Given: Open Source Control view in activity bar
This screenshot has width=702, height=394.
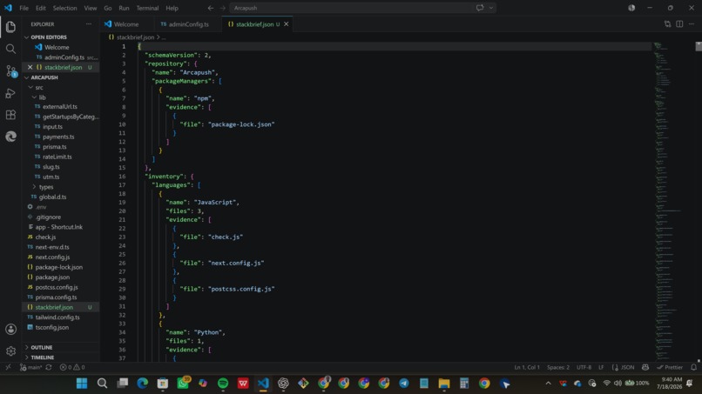Looking at the screenshot, I should 10,70.
